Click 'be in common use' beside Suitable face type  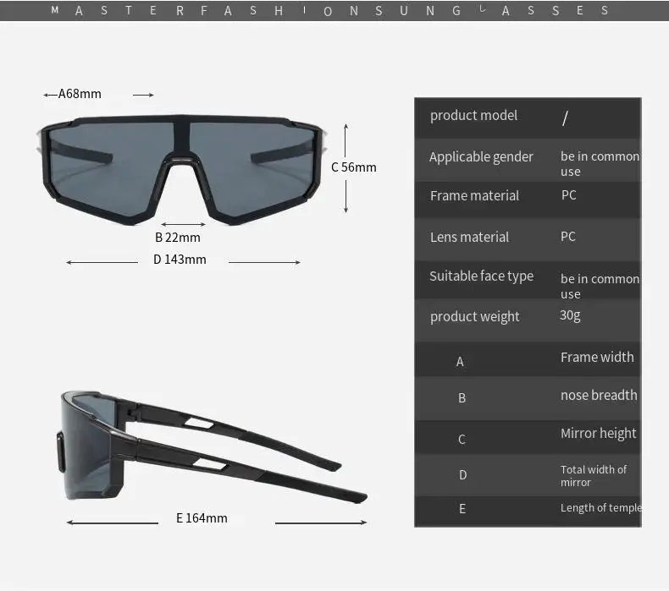pos(600,287)
